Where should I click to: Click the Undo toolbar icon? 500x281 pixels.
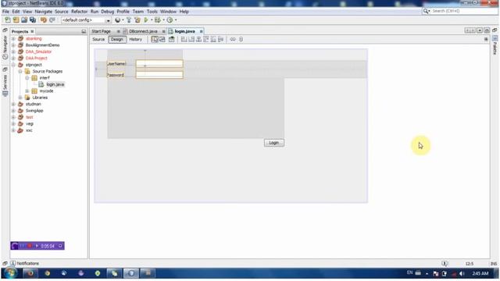pos(44,20)
